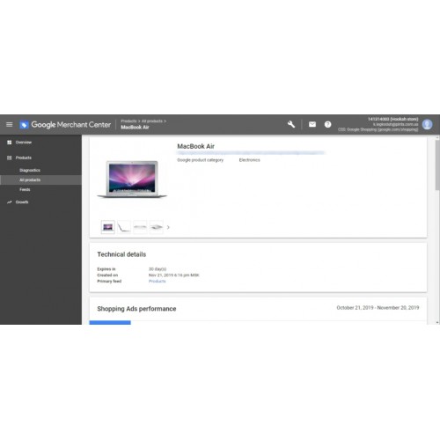Open the blurred product URL link
Viewport: 440px width, 440px height.
coord(251,153)
